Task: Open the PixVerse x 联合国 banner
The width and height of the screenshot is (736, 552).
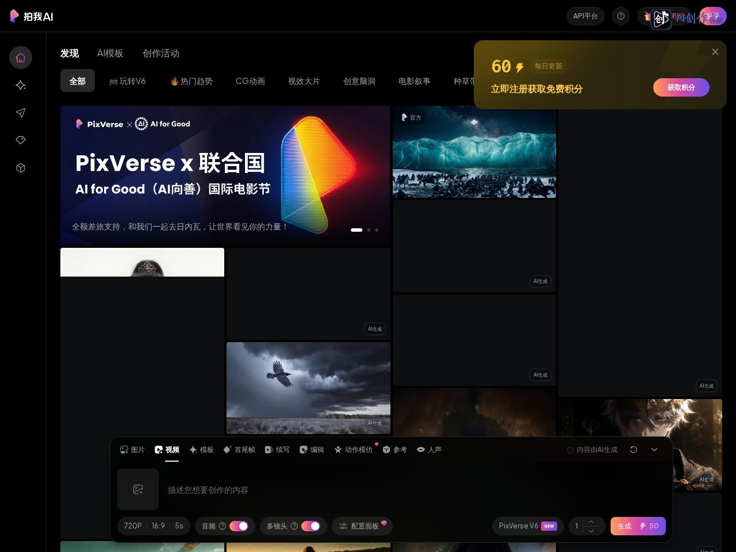Action: point(225,175)
